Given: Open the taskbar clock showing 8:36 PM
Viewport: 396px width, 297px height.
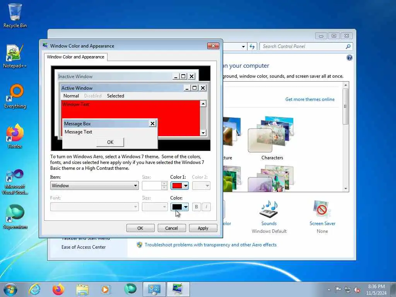Looking at the screenshot, I should tap(376, 290).
